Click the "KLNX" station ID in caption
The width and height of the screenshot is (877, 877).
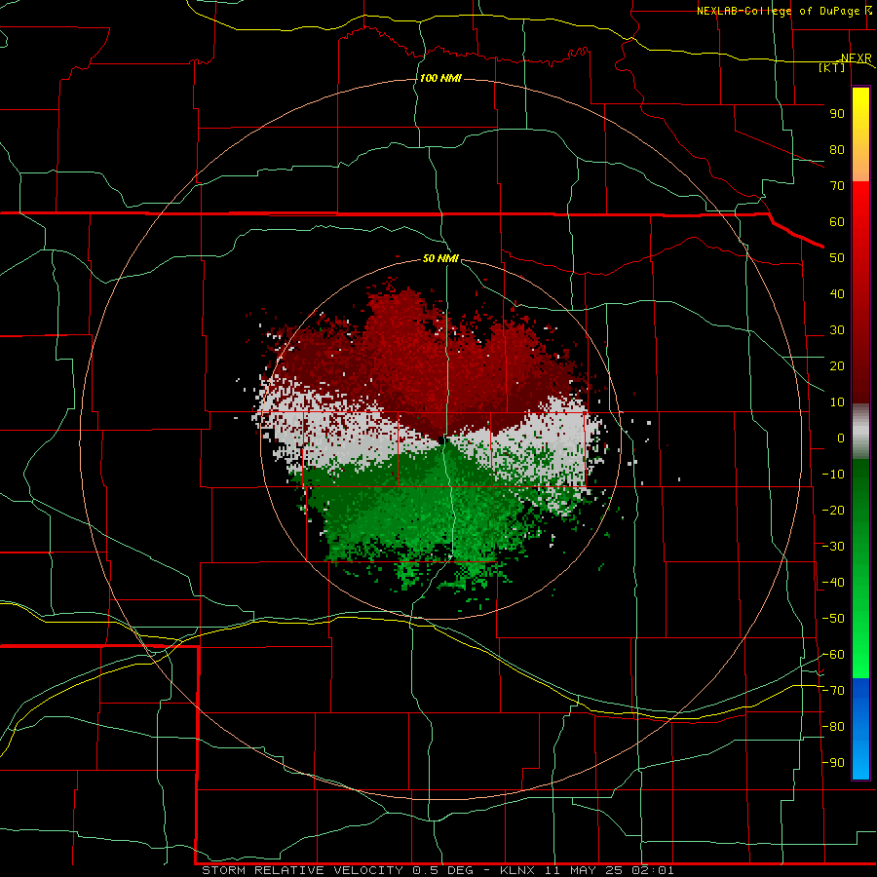517,870
